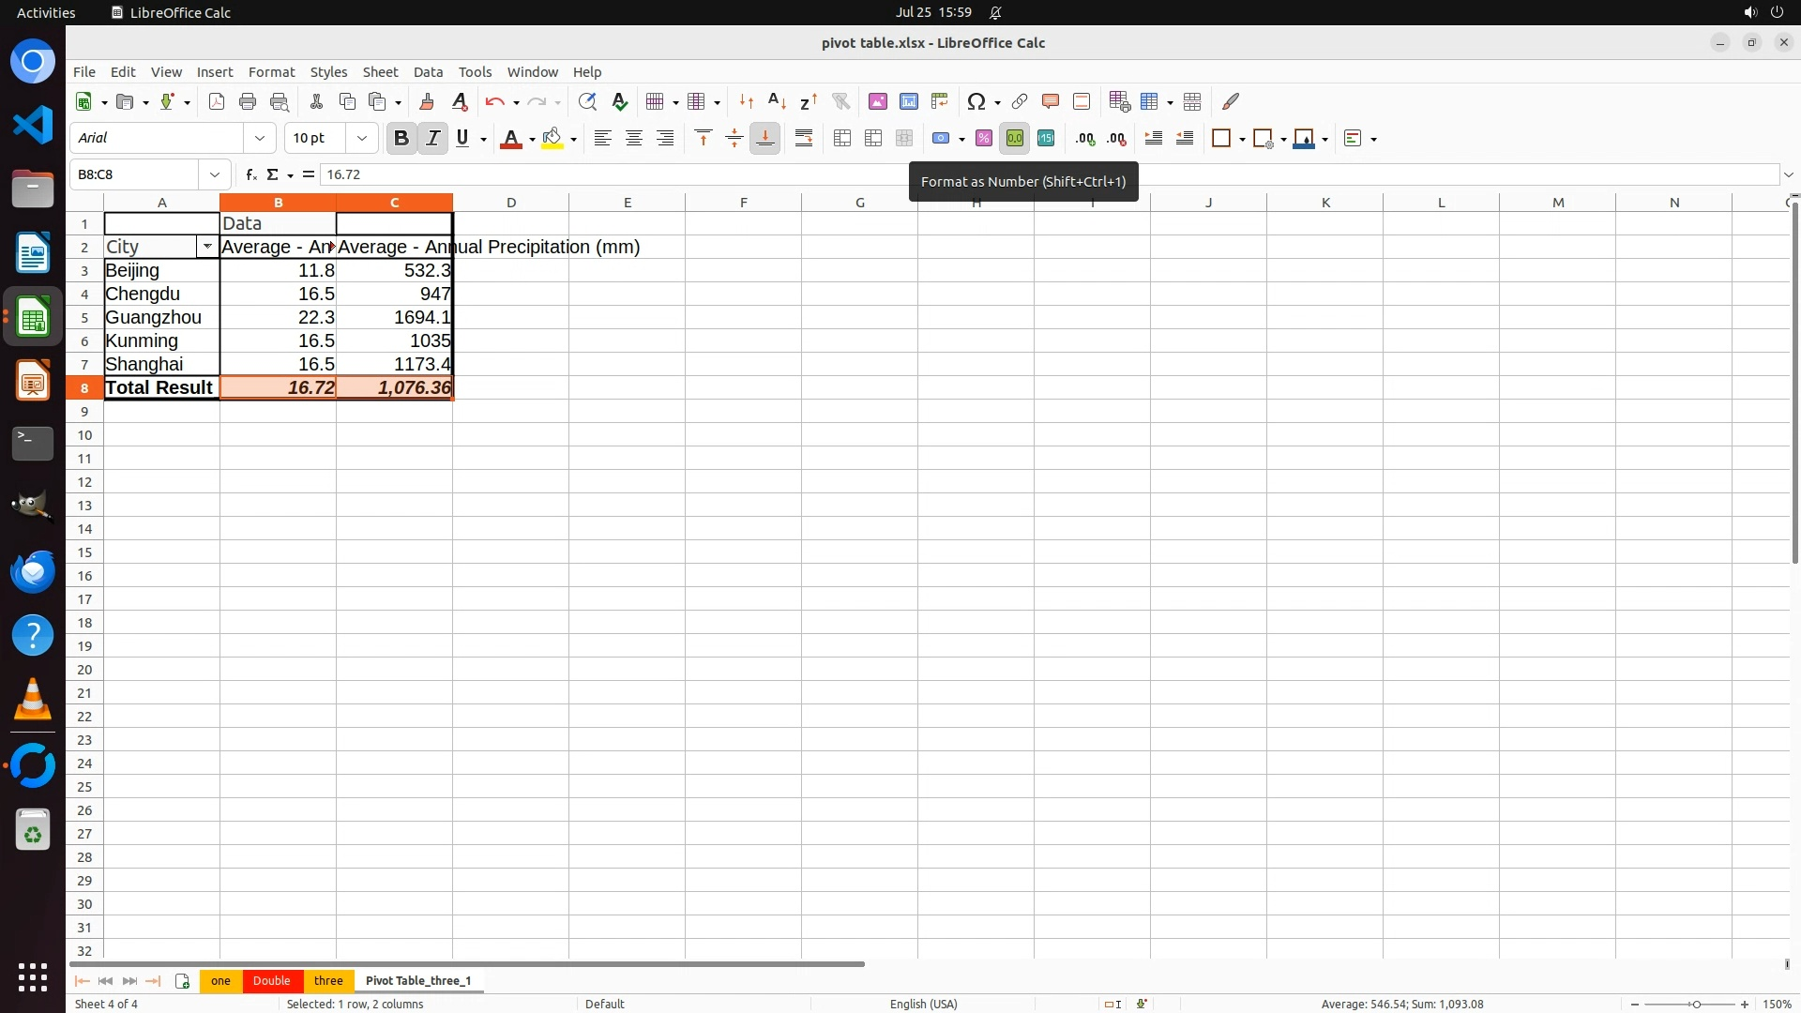This screenshot has width=1801, height=1013.
Task: Click the Format as Currency icon
Action: pos(941,139)
